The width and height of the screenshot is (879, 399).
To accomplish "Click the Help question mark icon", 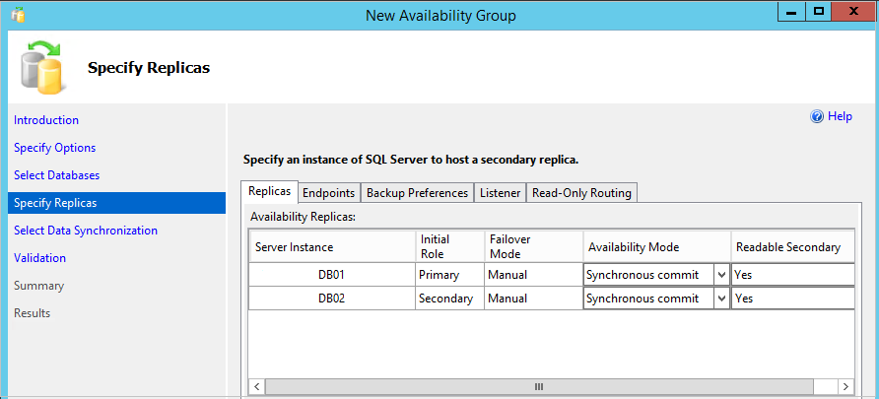I will coord(816,116).
